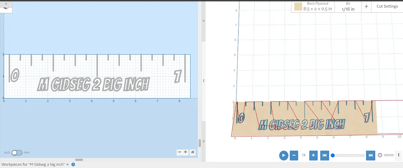Click the Workpieces for "M Gidseg 2 big inch" label

coord(33,165)
